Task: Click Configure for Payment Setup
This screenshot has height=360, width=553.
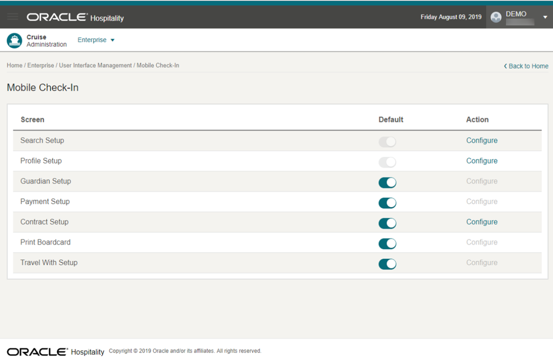Action: point(482,201)
